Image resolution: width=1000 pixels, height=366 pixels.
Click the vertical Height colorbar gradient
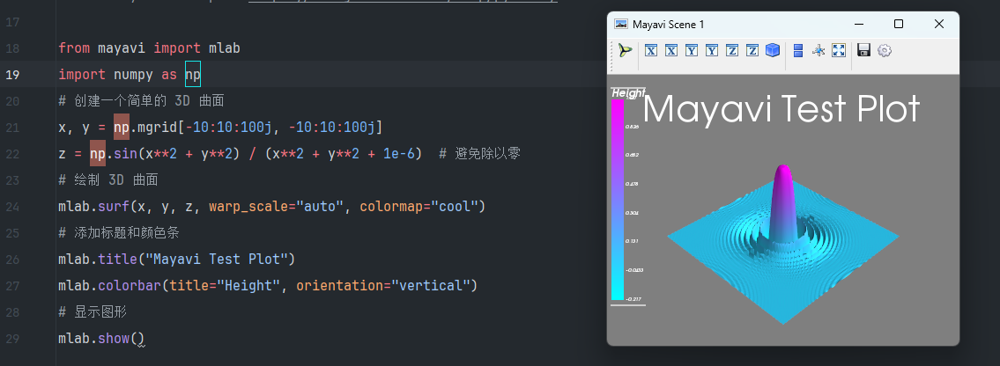[618, 199]
